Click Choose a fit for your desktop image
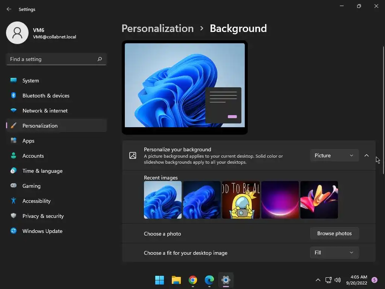The width and height of the screenshot is (385, 289). [186, 253]
